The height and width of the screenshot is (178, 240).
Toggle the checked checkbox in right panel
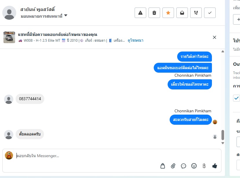pos(237,98)
